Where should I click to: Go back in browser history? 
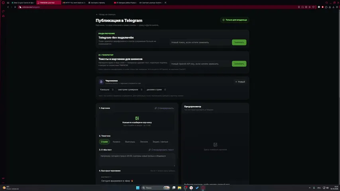pyautogui.click(x=8, y=7)
